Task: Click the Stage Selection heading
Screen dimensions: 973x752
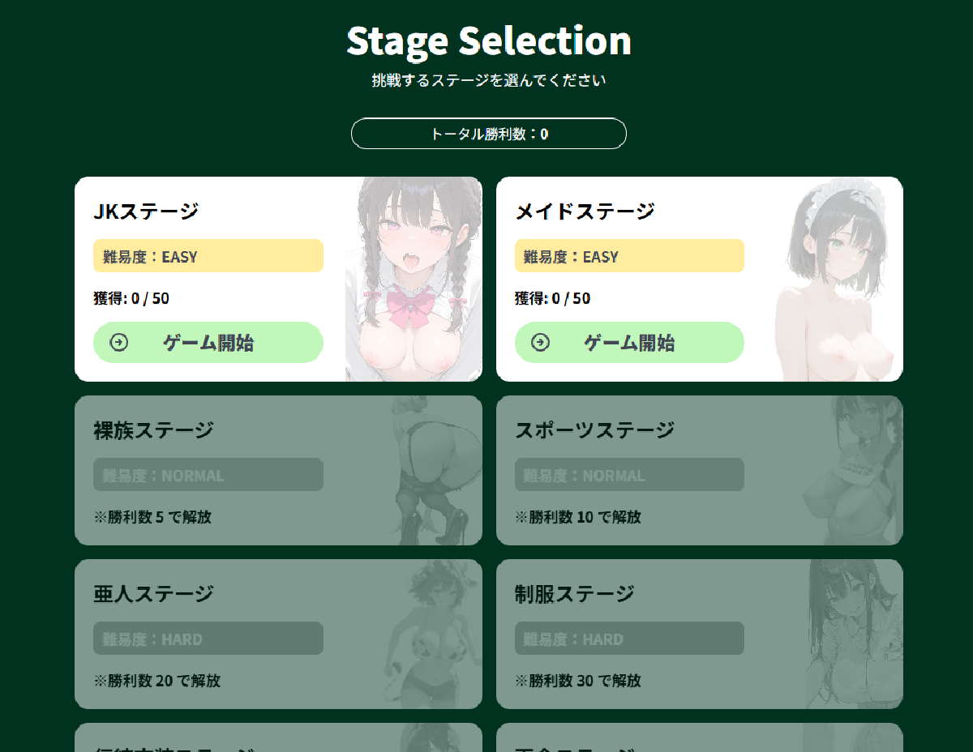Action: coord(488,41)
